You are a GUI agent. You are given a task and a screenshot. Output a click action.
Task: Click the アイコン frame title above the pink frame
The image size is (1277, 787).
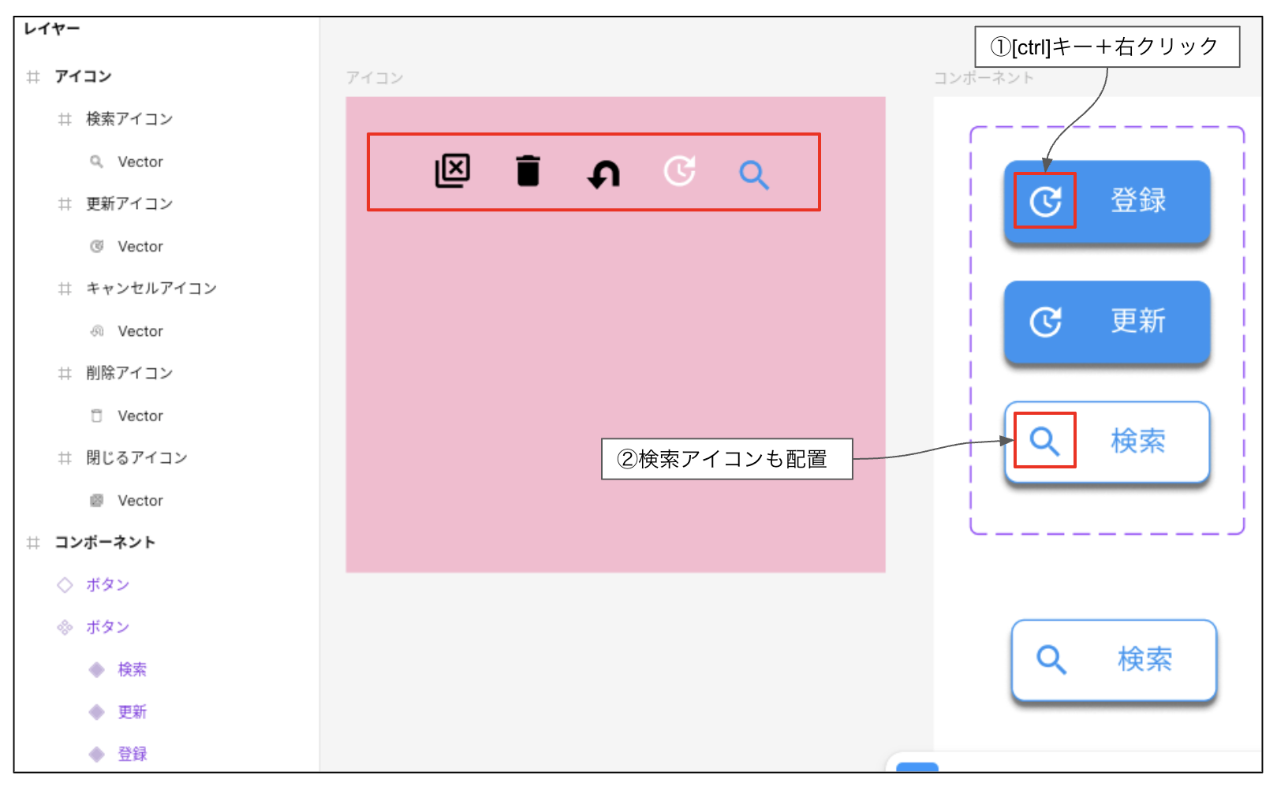(x=375, y=78)
